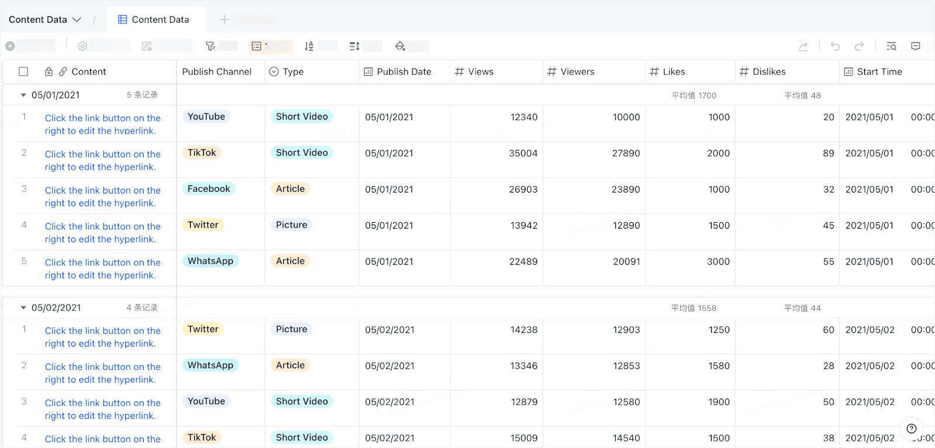This screenshot has height=448, width=935.
Task: Click the row height icon
Action: (x=354, y=46)
